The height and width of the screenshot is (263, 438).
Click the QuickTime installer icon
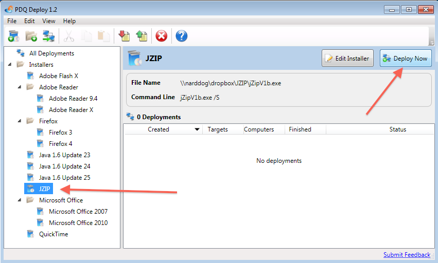[x=30, y=234]
